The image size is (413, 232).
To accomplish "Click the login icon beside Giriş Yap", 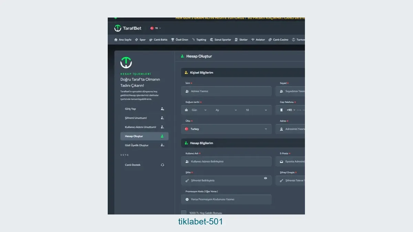I will (x=162, y=109).
